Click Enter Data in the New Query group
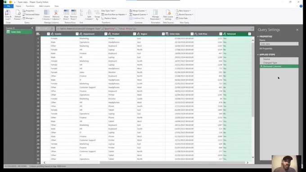 pyautogui.click(x=182, y=18)
